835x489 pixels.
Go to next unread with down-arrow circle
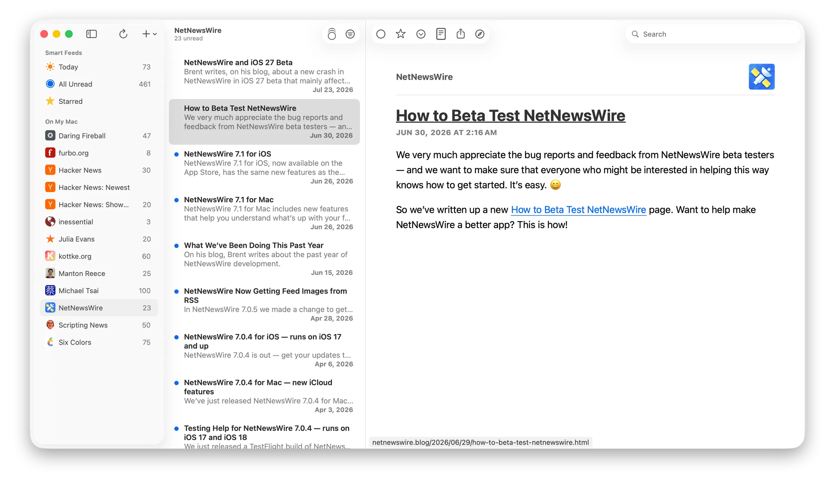[x=421, y=34]
